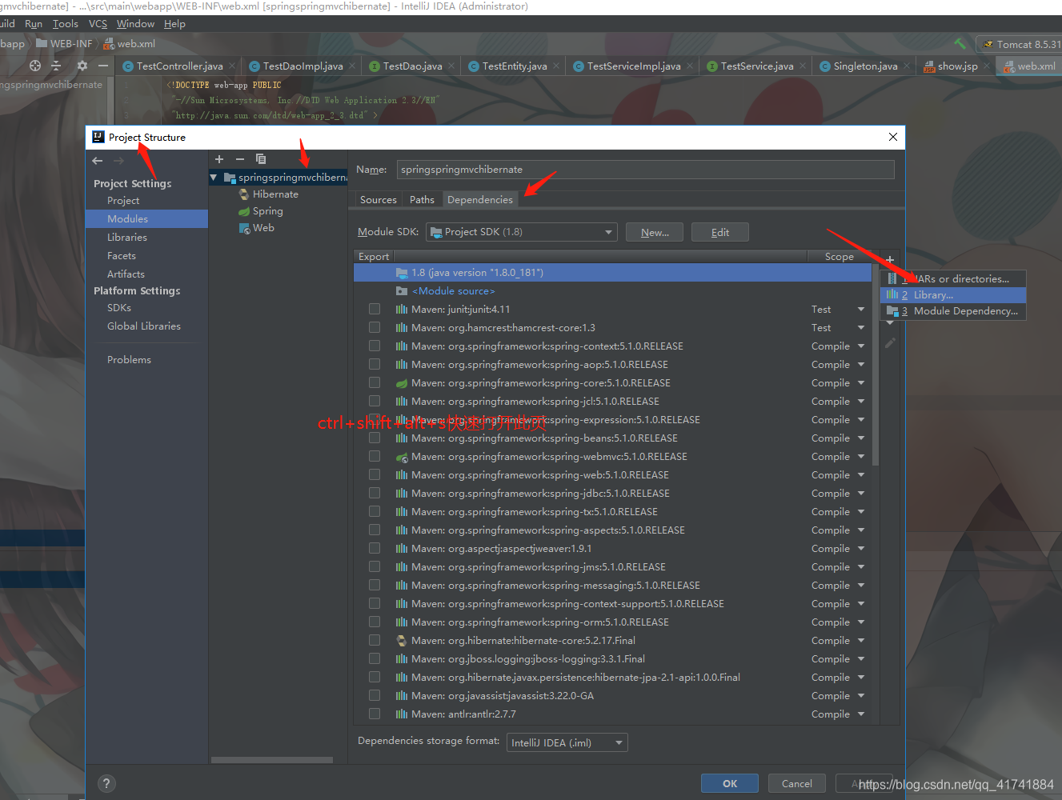Close the TestController.java editor tab
The width and height of the screenshot is (1062, 800).
pos(232,66)
